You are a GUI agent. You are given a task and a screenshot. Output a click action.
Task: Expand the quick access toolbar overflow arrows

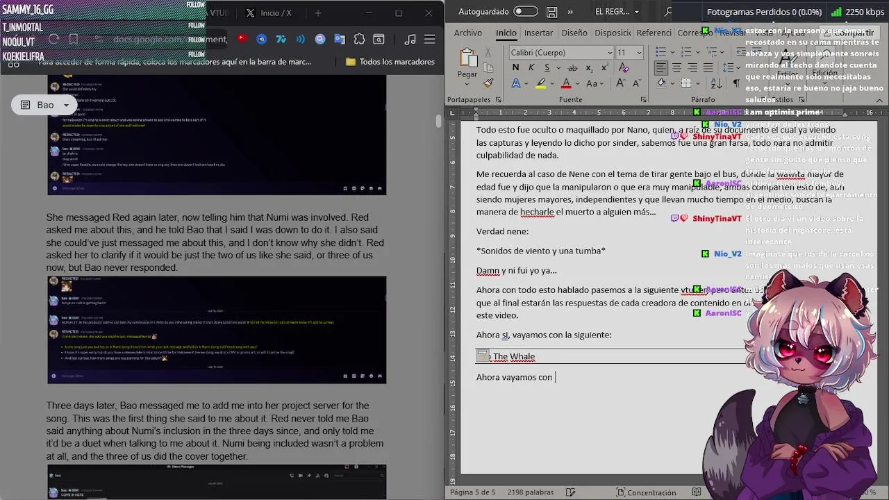(571, 12)
